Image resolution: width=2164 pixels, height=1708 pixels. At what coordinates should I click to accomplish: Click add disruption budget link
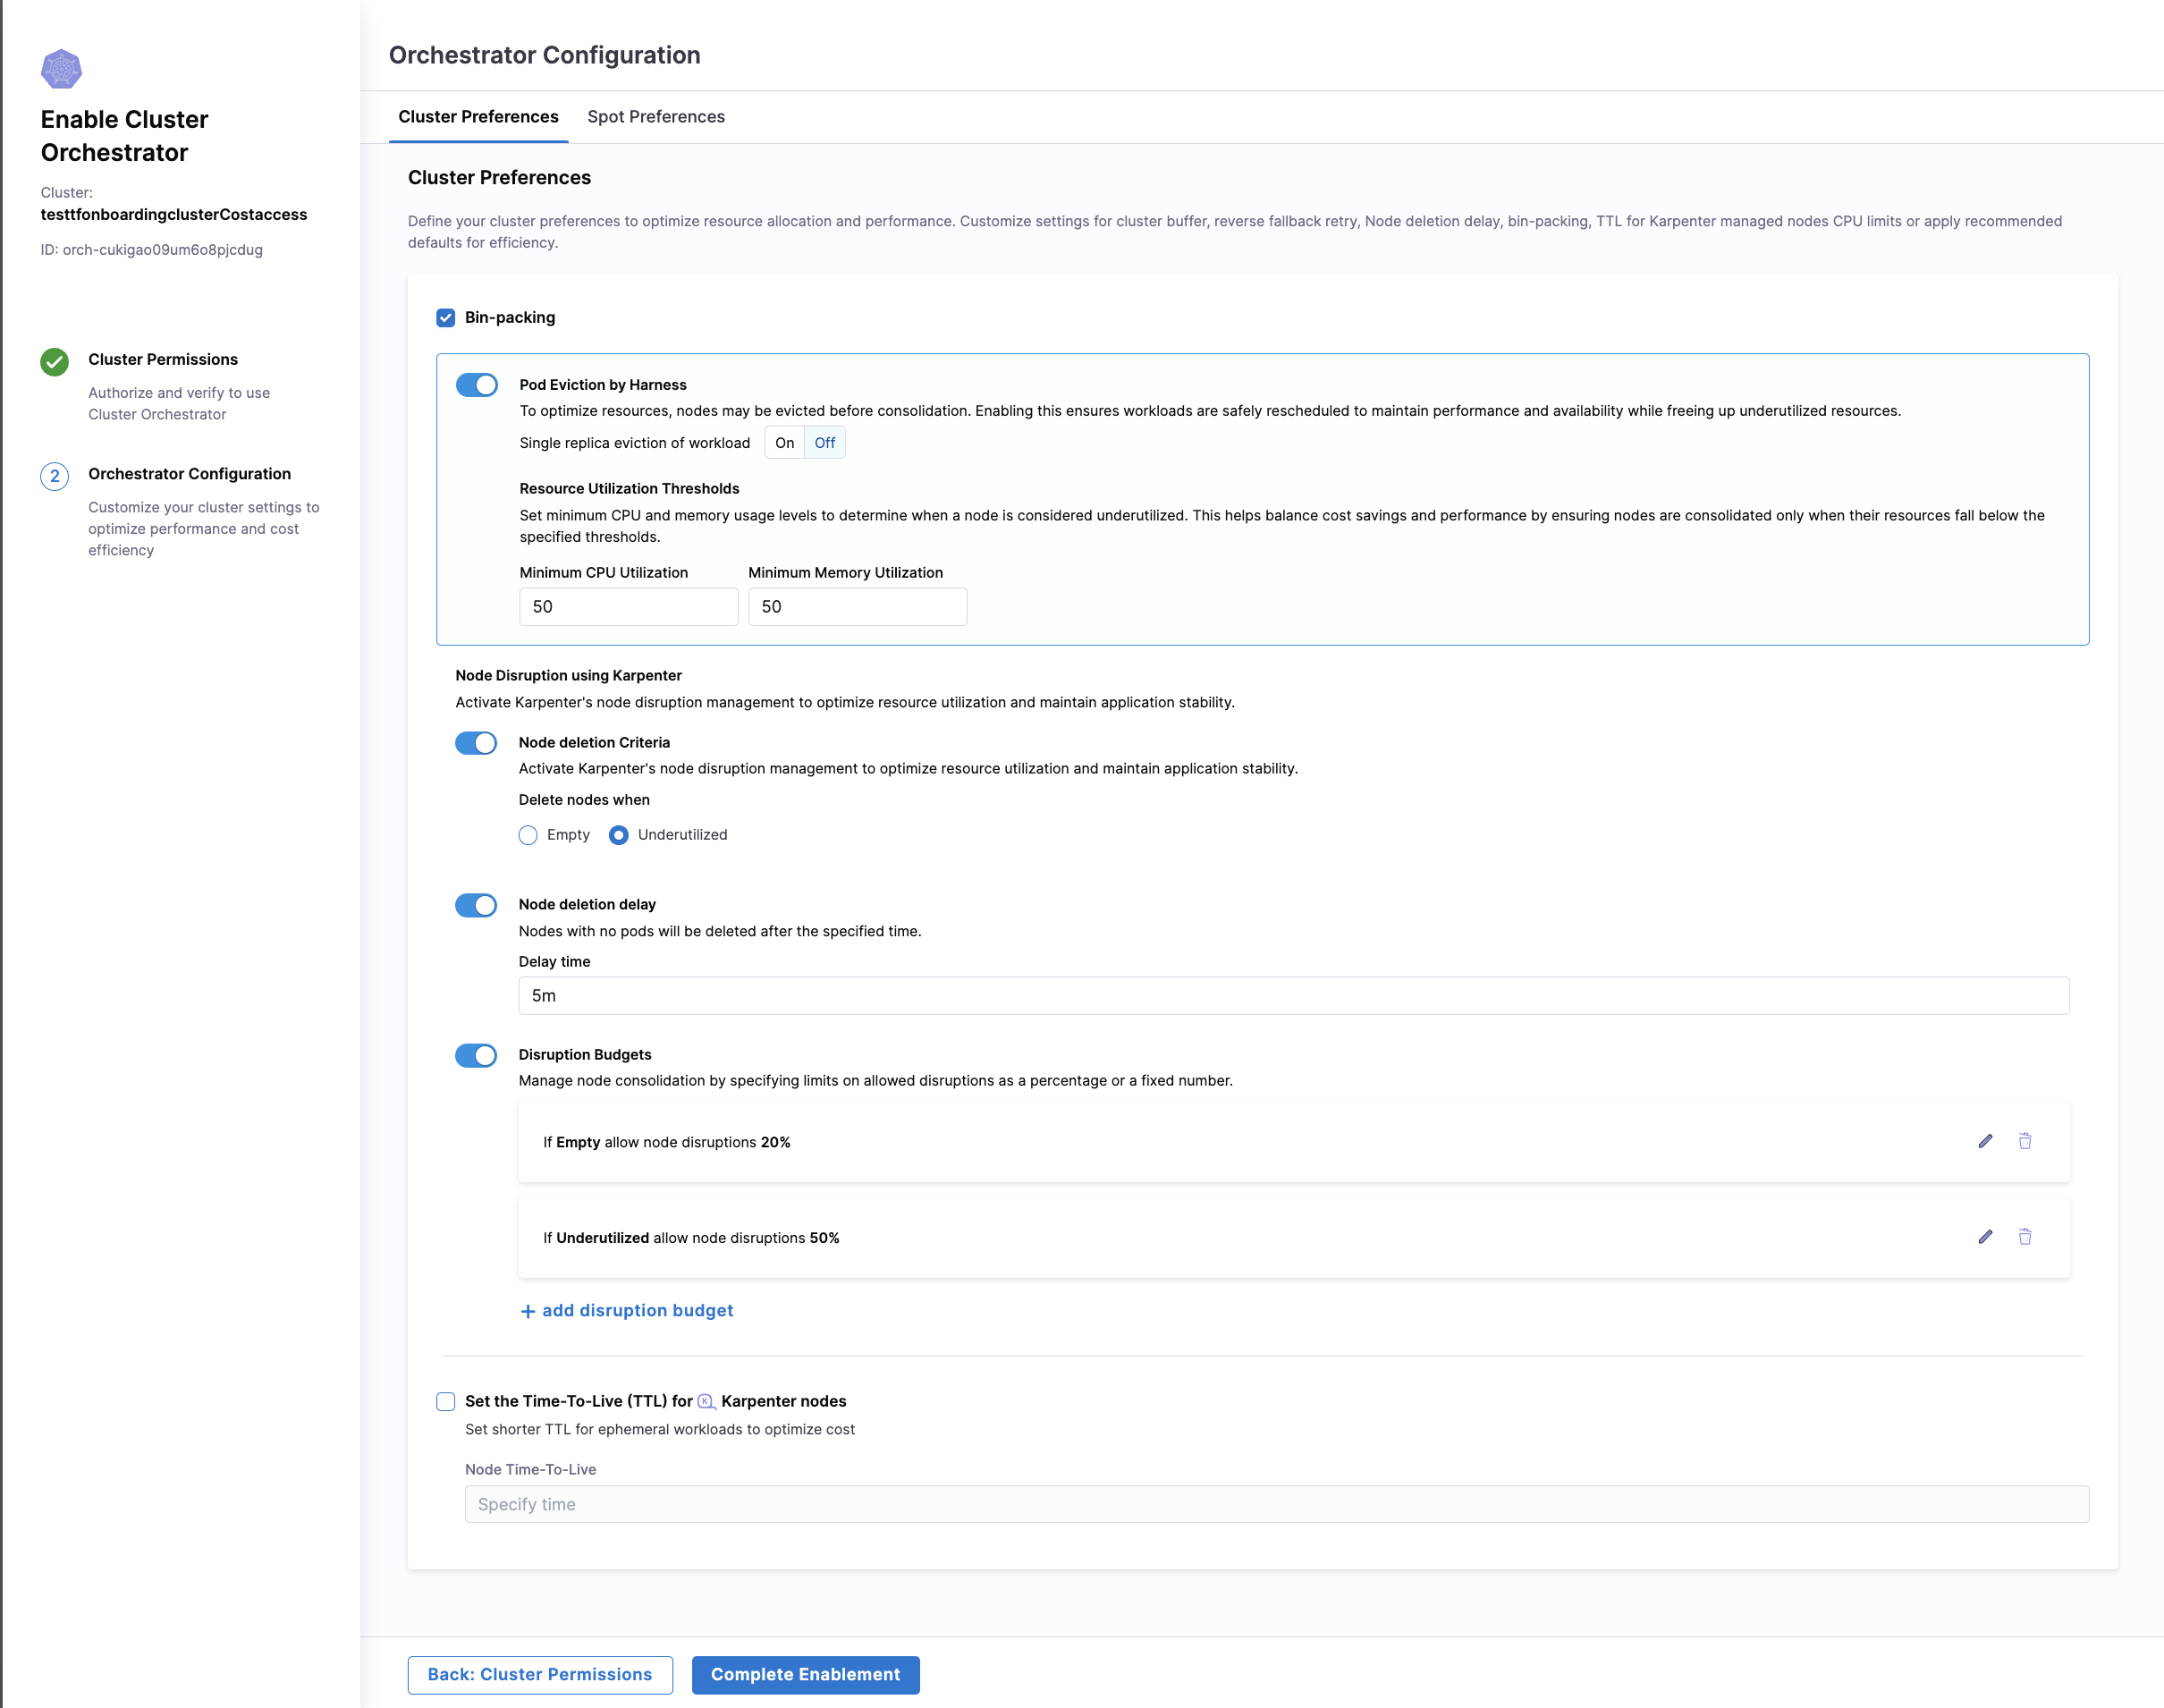[x=627, y=1310]
